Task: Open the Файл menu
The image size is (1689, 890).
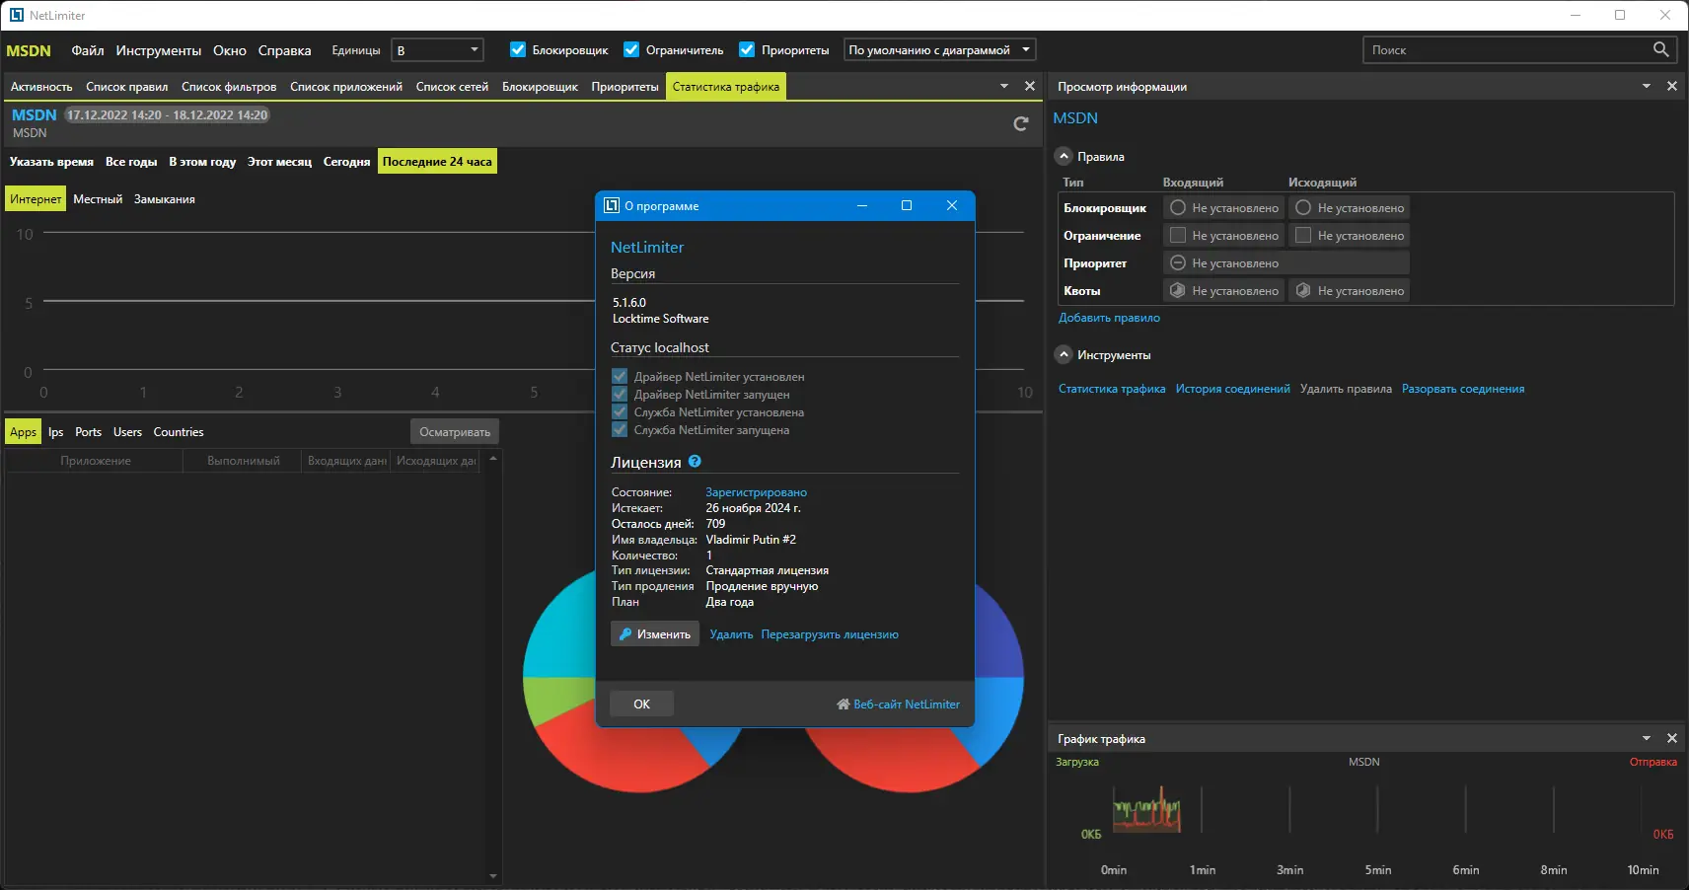Action: (88, 50)
